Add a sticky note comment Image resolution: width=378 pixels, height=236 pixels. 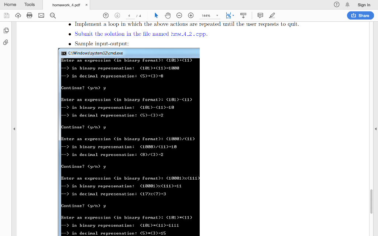(260, 15)
